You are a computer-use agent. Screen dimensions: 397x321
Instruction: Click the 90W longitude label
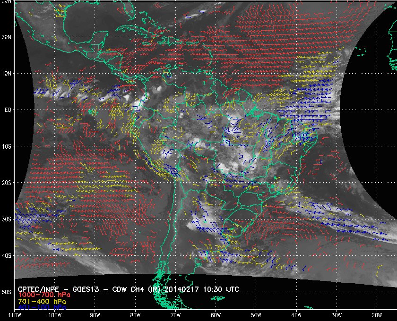coord(95,315)
